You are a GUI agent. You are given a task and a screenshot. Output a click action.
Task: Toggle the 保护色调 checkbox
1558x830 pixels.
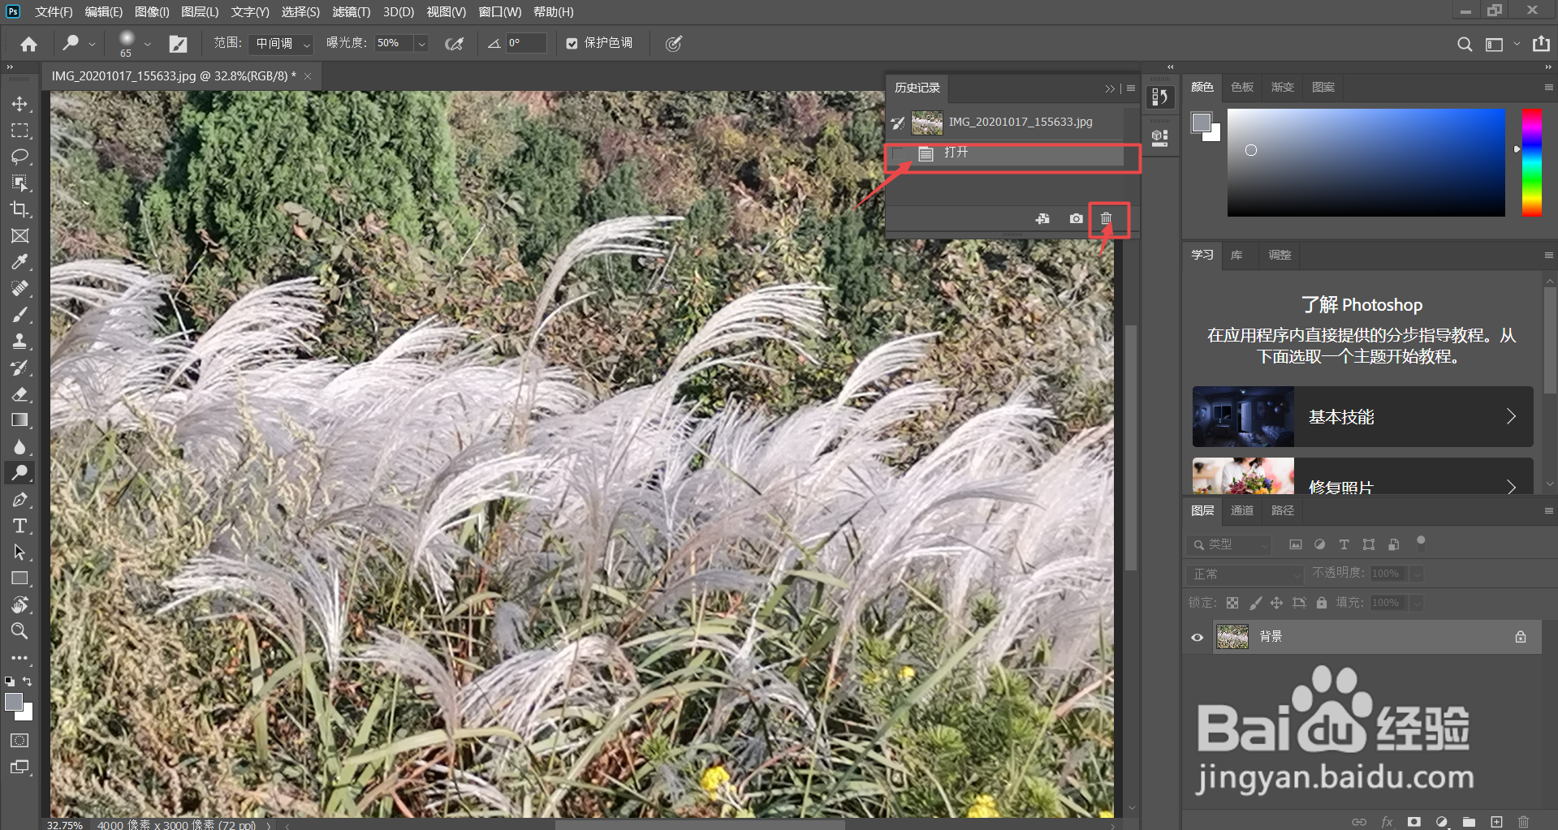tap(572, 44)
